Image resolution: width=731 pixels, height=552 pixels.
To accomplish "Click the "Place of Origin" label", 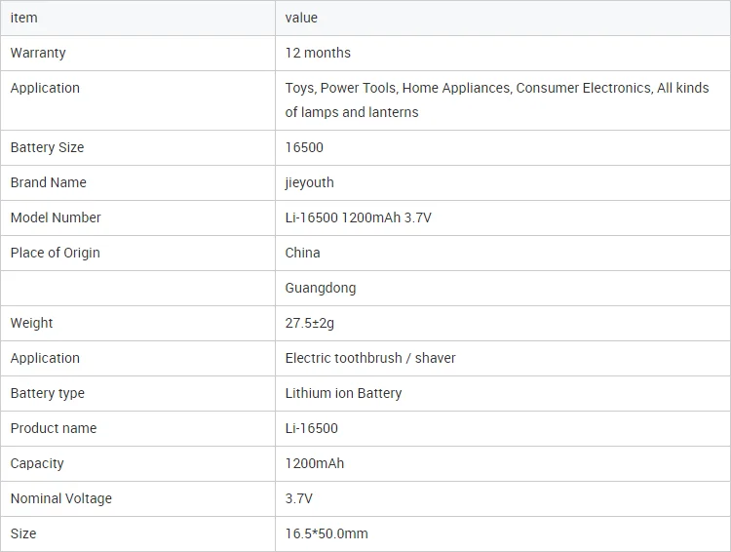I will tap(55, 253).
